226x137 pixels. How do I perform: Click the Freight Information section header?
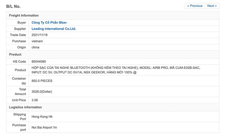(24, 16)
